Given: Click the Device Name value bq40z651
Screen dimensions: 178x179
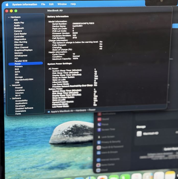Looking at the screenshot, I should (x=77, y=26).
